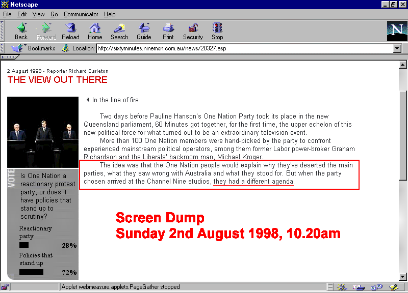Open the Communicator menu

[x=81, y=14]
